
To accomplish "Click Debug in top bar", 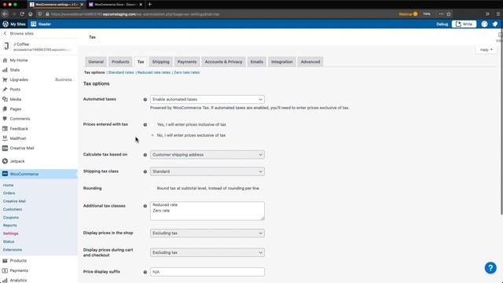I will [442, 24].
